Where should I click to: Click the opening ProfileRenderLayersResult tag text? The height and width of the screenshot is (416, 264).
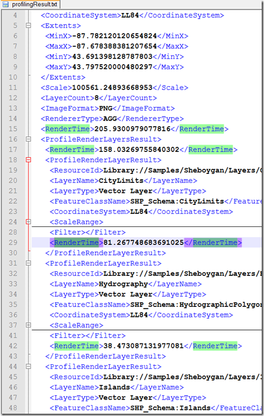101,139
